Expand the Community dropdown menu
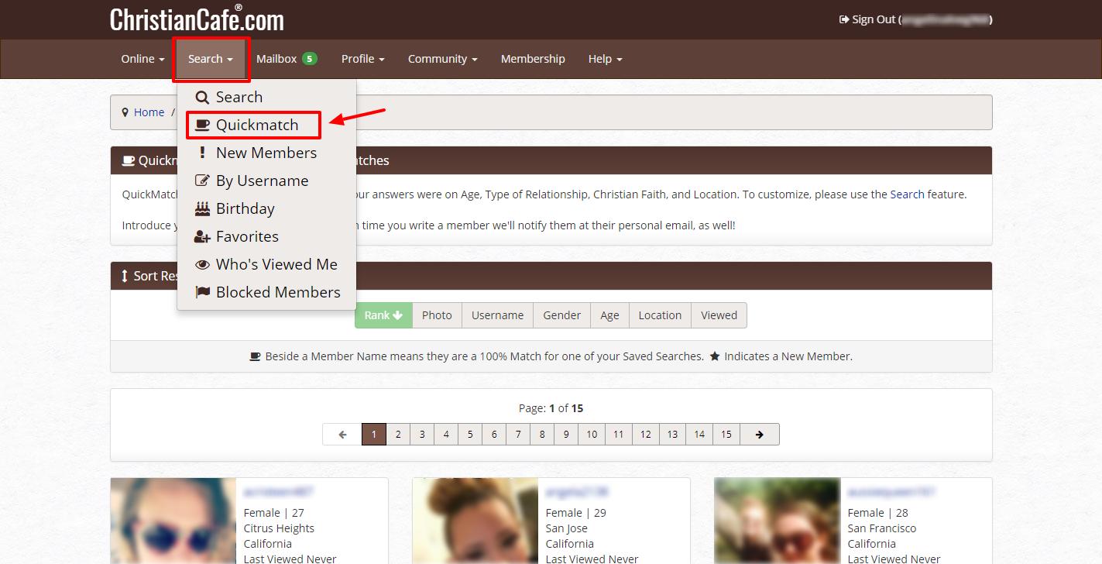Viewport: 1102px width, 564px height. 442,59
